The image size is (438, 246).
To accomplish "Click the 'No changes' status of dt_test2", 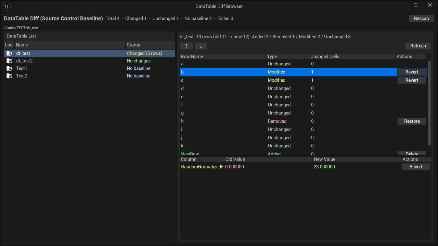I will coord(139,61).
